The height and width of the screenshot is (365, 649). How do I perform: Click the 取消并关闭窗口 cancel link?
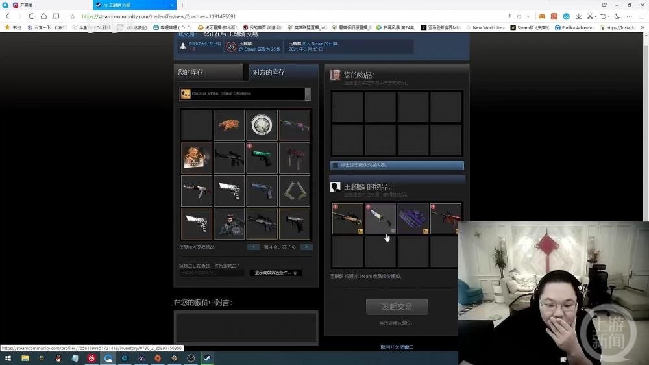[x=397, y=347]
